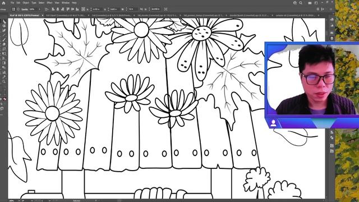Open the user account icon
The width and height of the screenshot is (359, 202).
click(x=295, y=3)
